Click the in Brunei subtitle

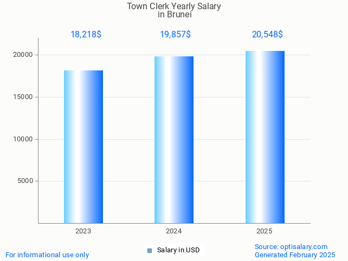174,15
